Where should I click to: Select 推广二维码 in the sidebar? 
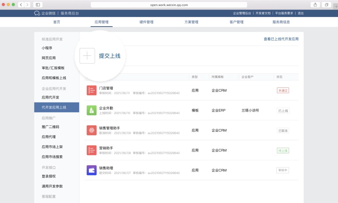[x=50, y=127]
